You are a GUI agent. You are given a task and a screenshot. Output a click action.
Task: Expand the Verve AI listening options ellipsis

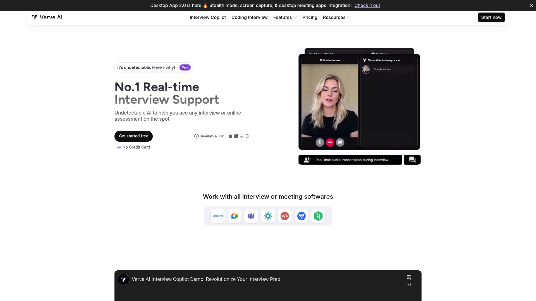tap(397, 60)
